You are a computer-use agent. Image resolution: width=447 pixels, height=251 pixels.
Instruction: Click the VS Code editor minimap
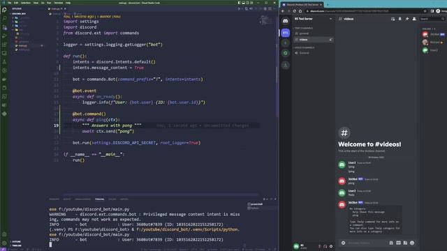pyautogui.click(x=265, y=20)
